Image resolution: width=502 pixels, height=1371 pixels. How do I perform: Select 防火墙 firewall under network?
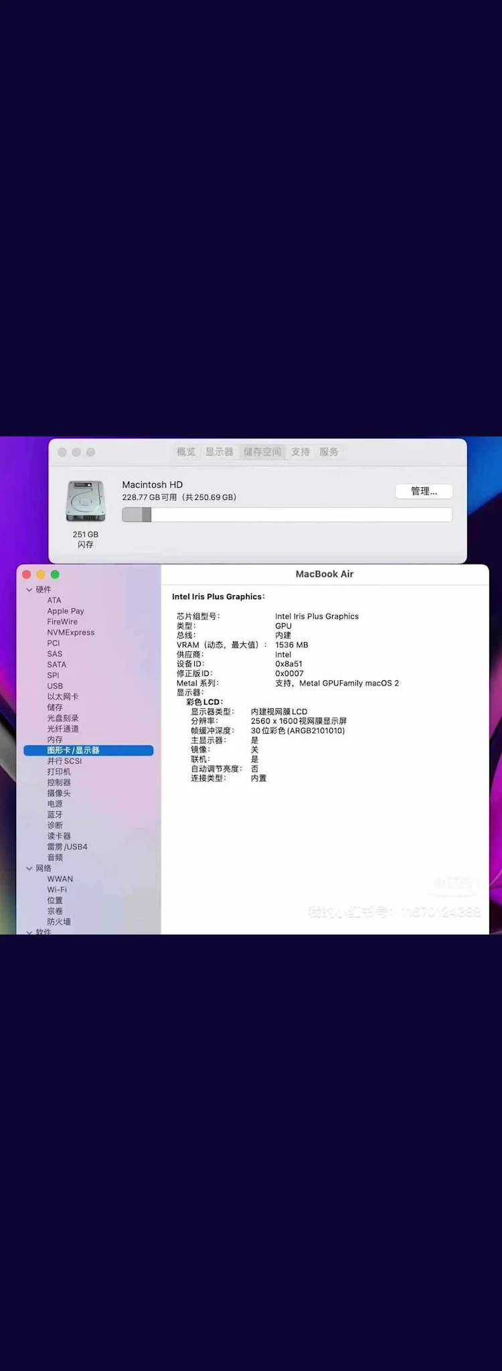(59, 922)
